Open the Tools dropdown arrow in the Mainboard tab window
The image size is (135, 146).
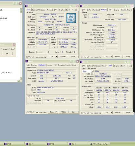click(57, 112)
